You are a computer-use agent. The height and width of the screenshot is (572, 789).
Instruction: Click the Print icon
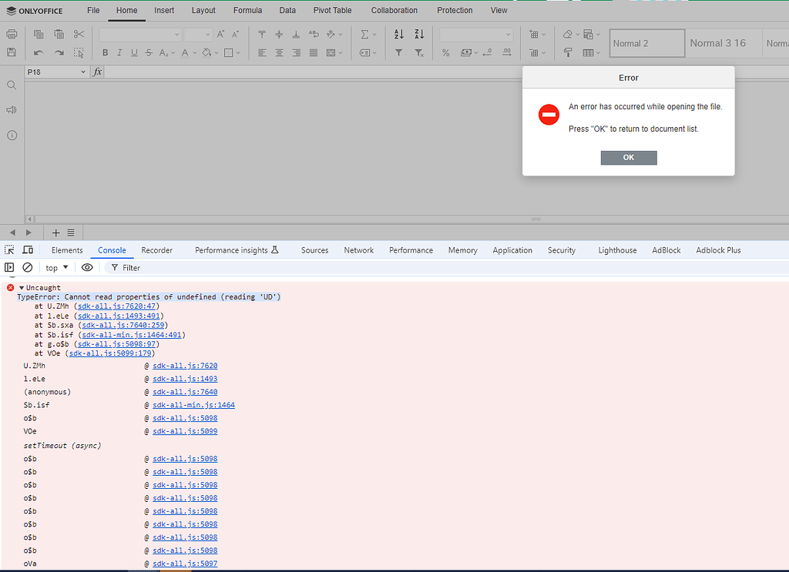13,34
